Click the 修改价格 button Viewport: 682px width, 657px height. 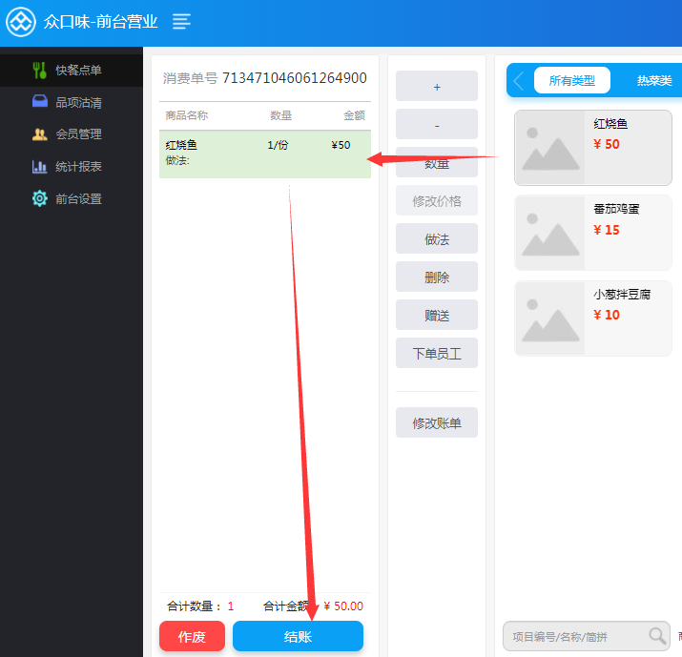pyautogui.click(x=437, y=200)
